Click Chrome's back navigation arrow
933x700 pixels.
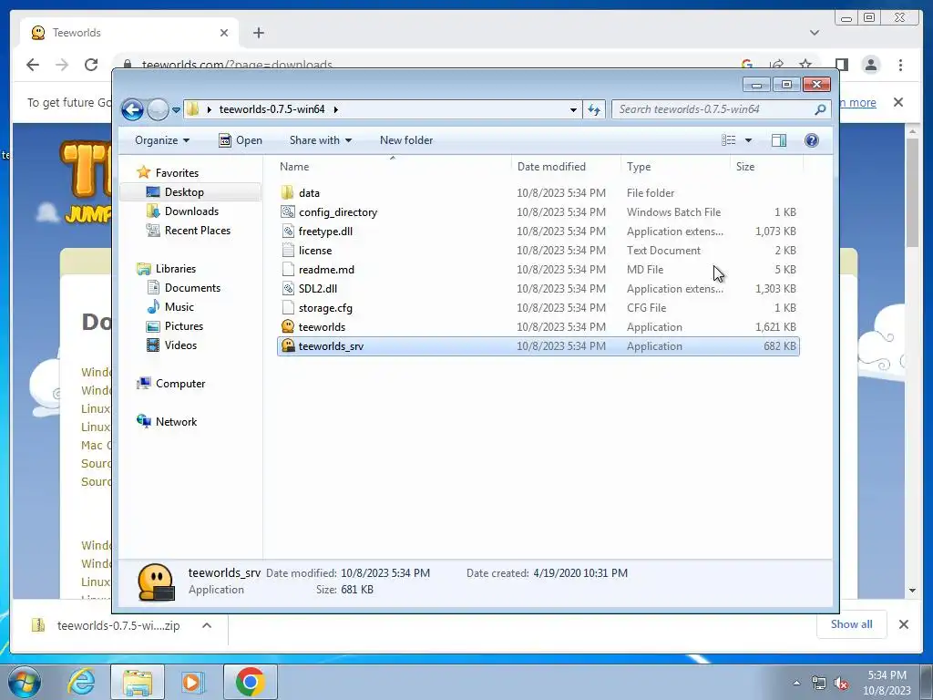coord(33,65)
